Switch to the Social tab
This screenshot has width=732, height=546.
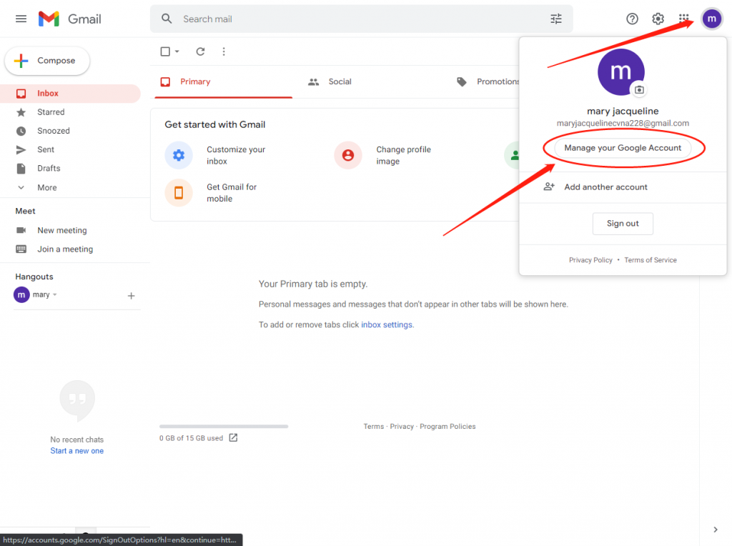point(340,81)
